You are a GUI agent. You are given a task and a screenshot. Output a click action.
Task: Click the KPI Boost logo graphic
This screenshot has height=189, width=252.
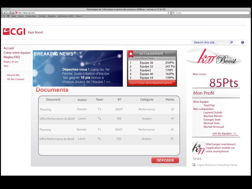click(214, 57)
